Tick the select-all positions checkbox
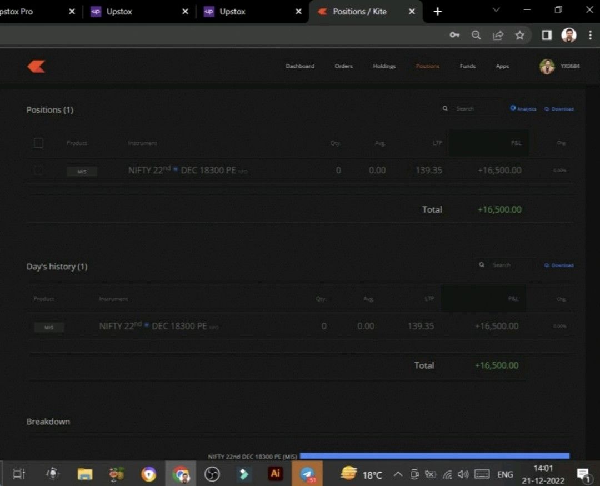 (38, 143)
